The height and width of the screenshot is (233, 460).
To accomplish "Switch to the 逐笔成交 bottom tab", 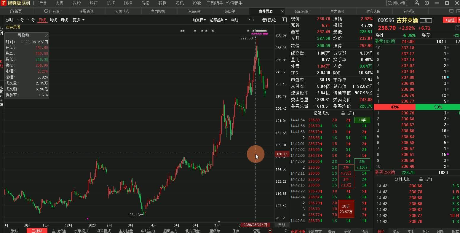I will pyautogui.click(x=314, y=231).
